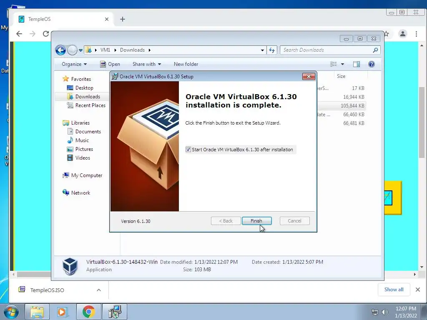Select Favorites in navigation pane
This screenshot has width=427, height=320.
[x=81, y=79]
